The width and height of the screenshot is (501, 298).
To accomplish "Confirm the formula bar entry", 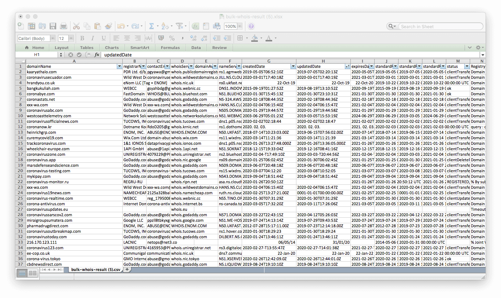I will pyautogui.click(x=79, y=55).
